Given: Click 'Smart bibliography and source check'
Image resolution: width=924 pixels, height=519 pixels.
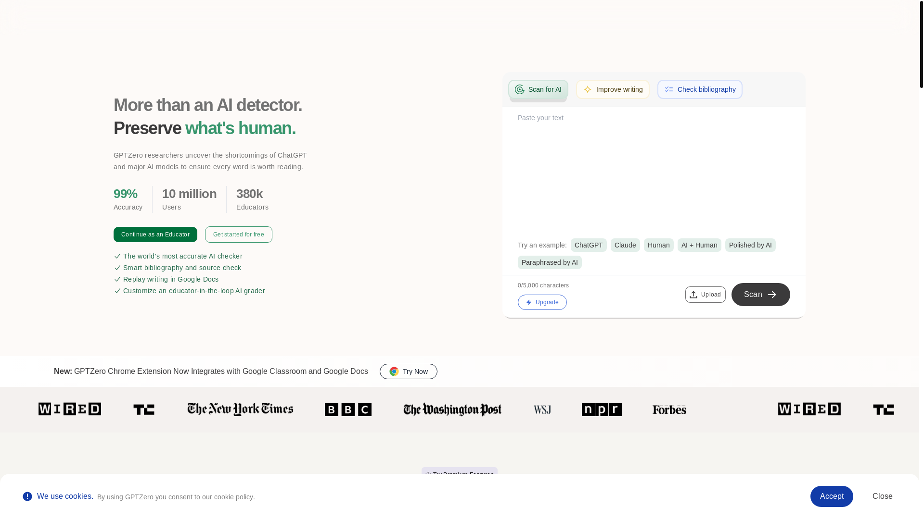Looking at the screenshot, I should pos(182,268).
